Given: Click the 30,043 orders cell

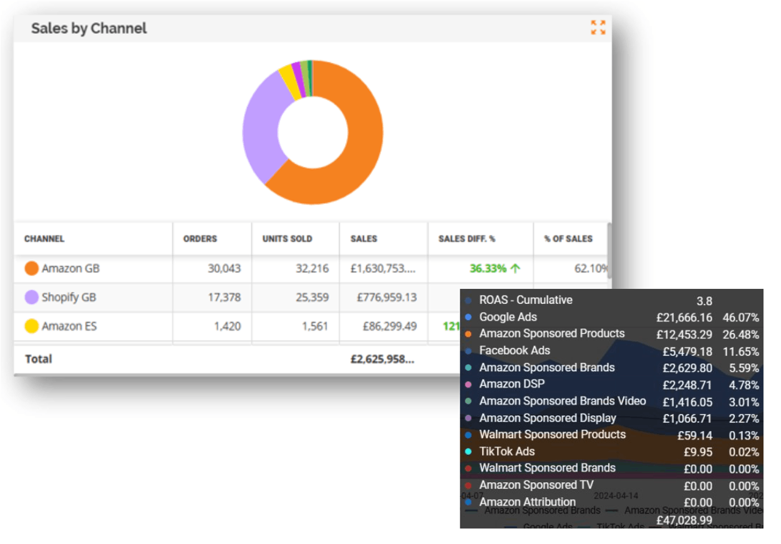Looking at the screenshot, I should 224,269.
